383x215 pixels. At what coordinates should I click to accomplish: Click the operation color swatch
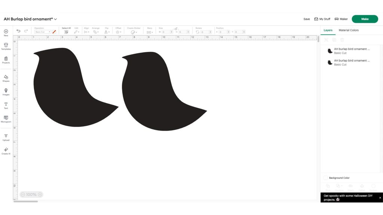54,32
